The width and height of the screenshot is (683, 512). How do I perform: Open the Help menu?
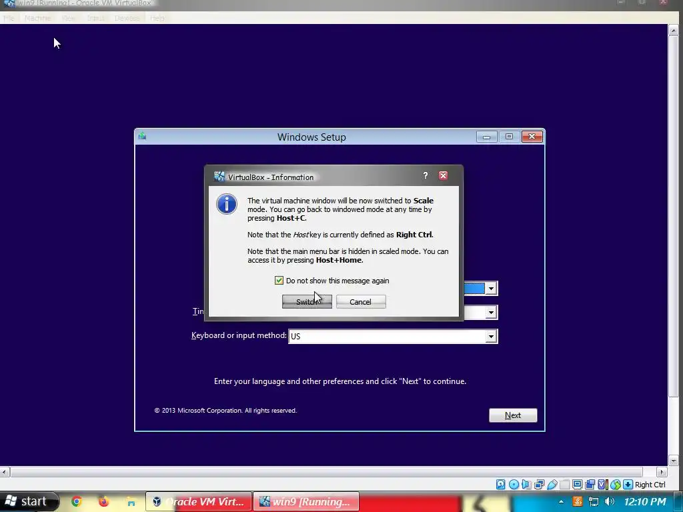click(157, 18)
